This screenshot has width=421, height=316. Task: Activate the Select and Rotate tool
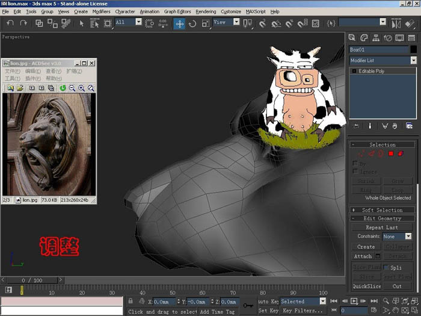coord(192,23)
